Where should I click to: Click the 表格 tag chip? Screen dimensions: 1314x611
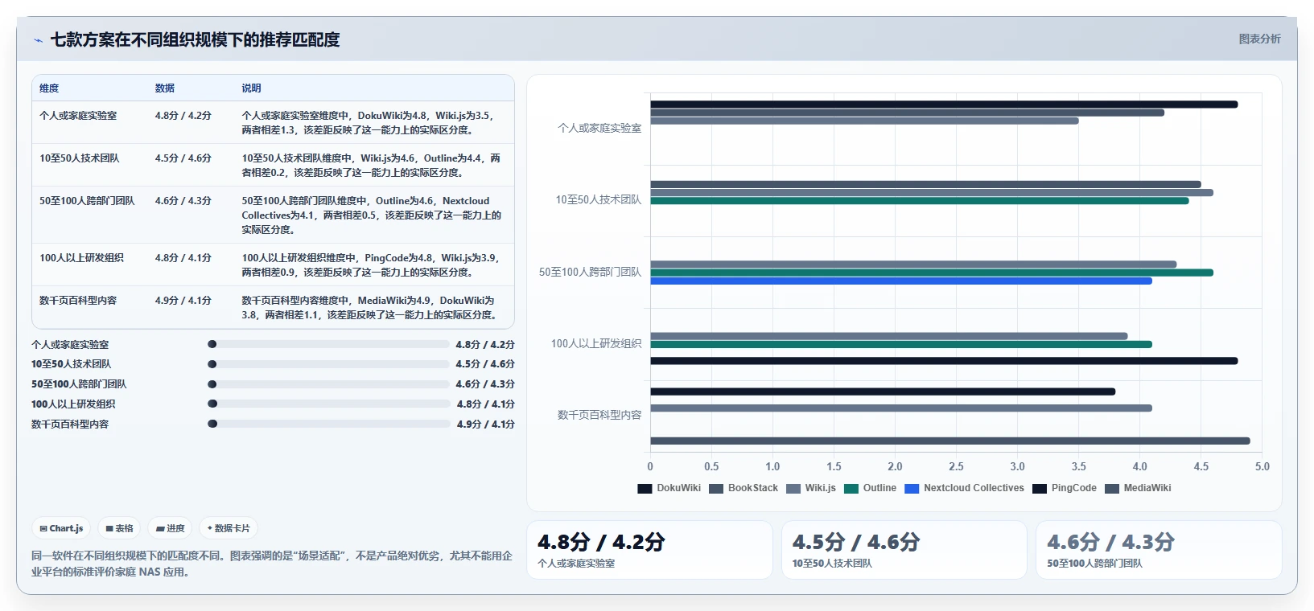[x=119, y=528]
